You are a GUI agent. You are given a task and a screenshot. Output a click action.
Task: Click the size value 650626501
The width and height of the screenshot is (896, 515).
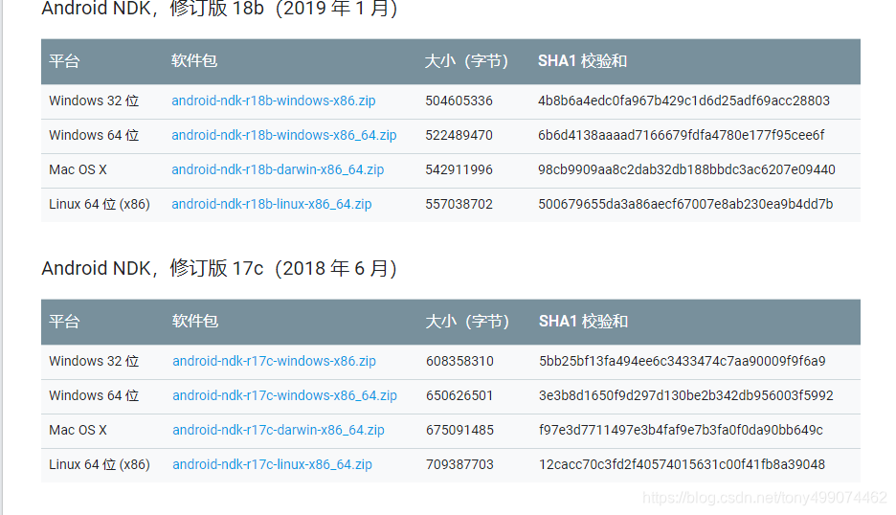tap(459, 395)
